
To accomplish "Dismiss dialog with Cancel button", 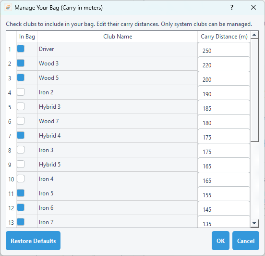I will pos(246,241).
